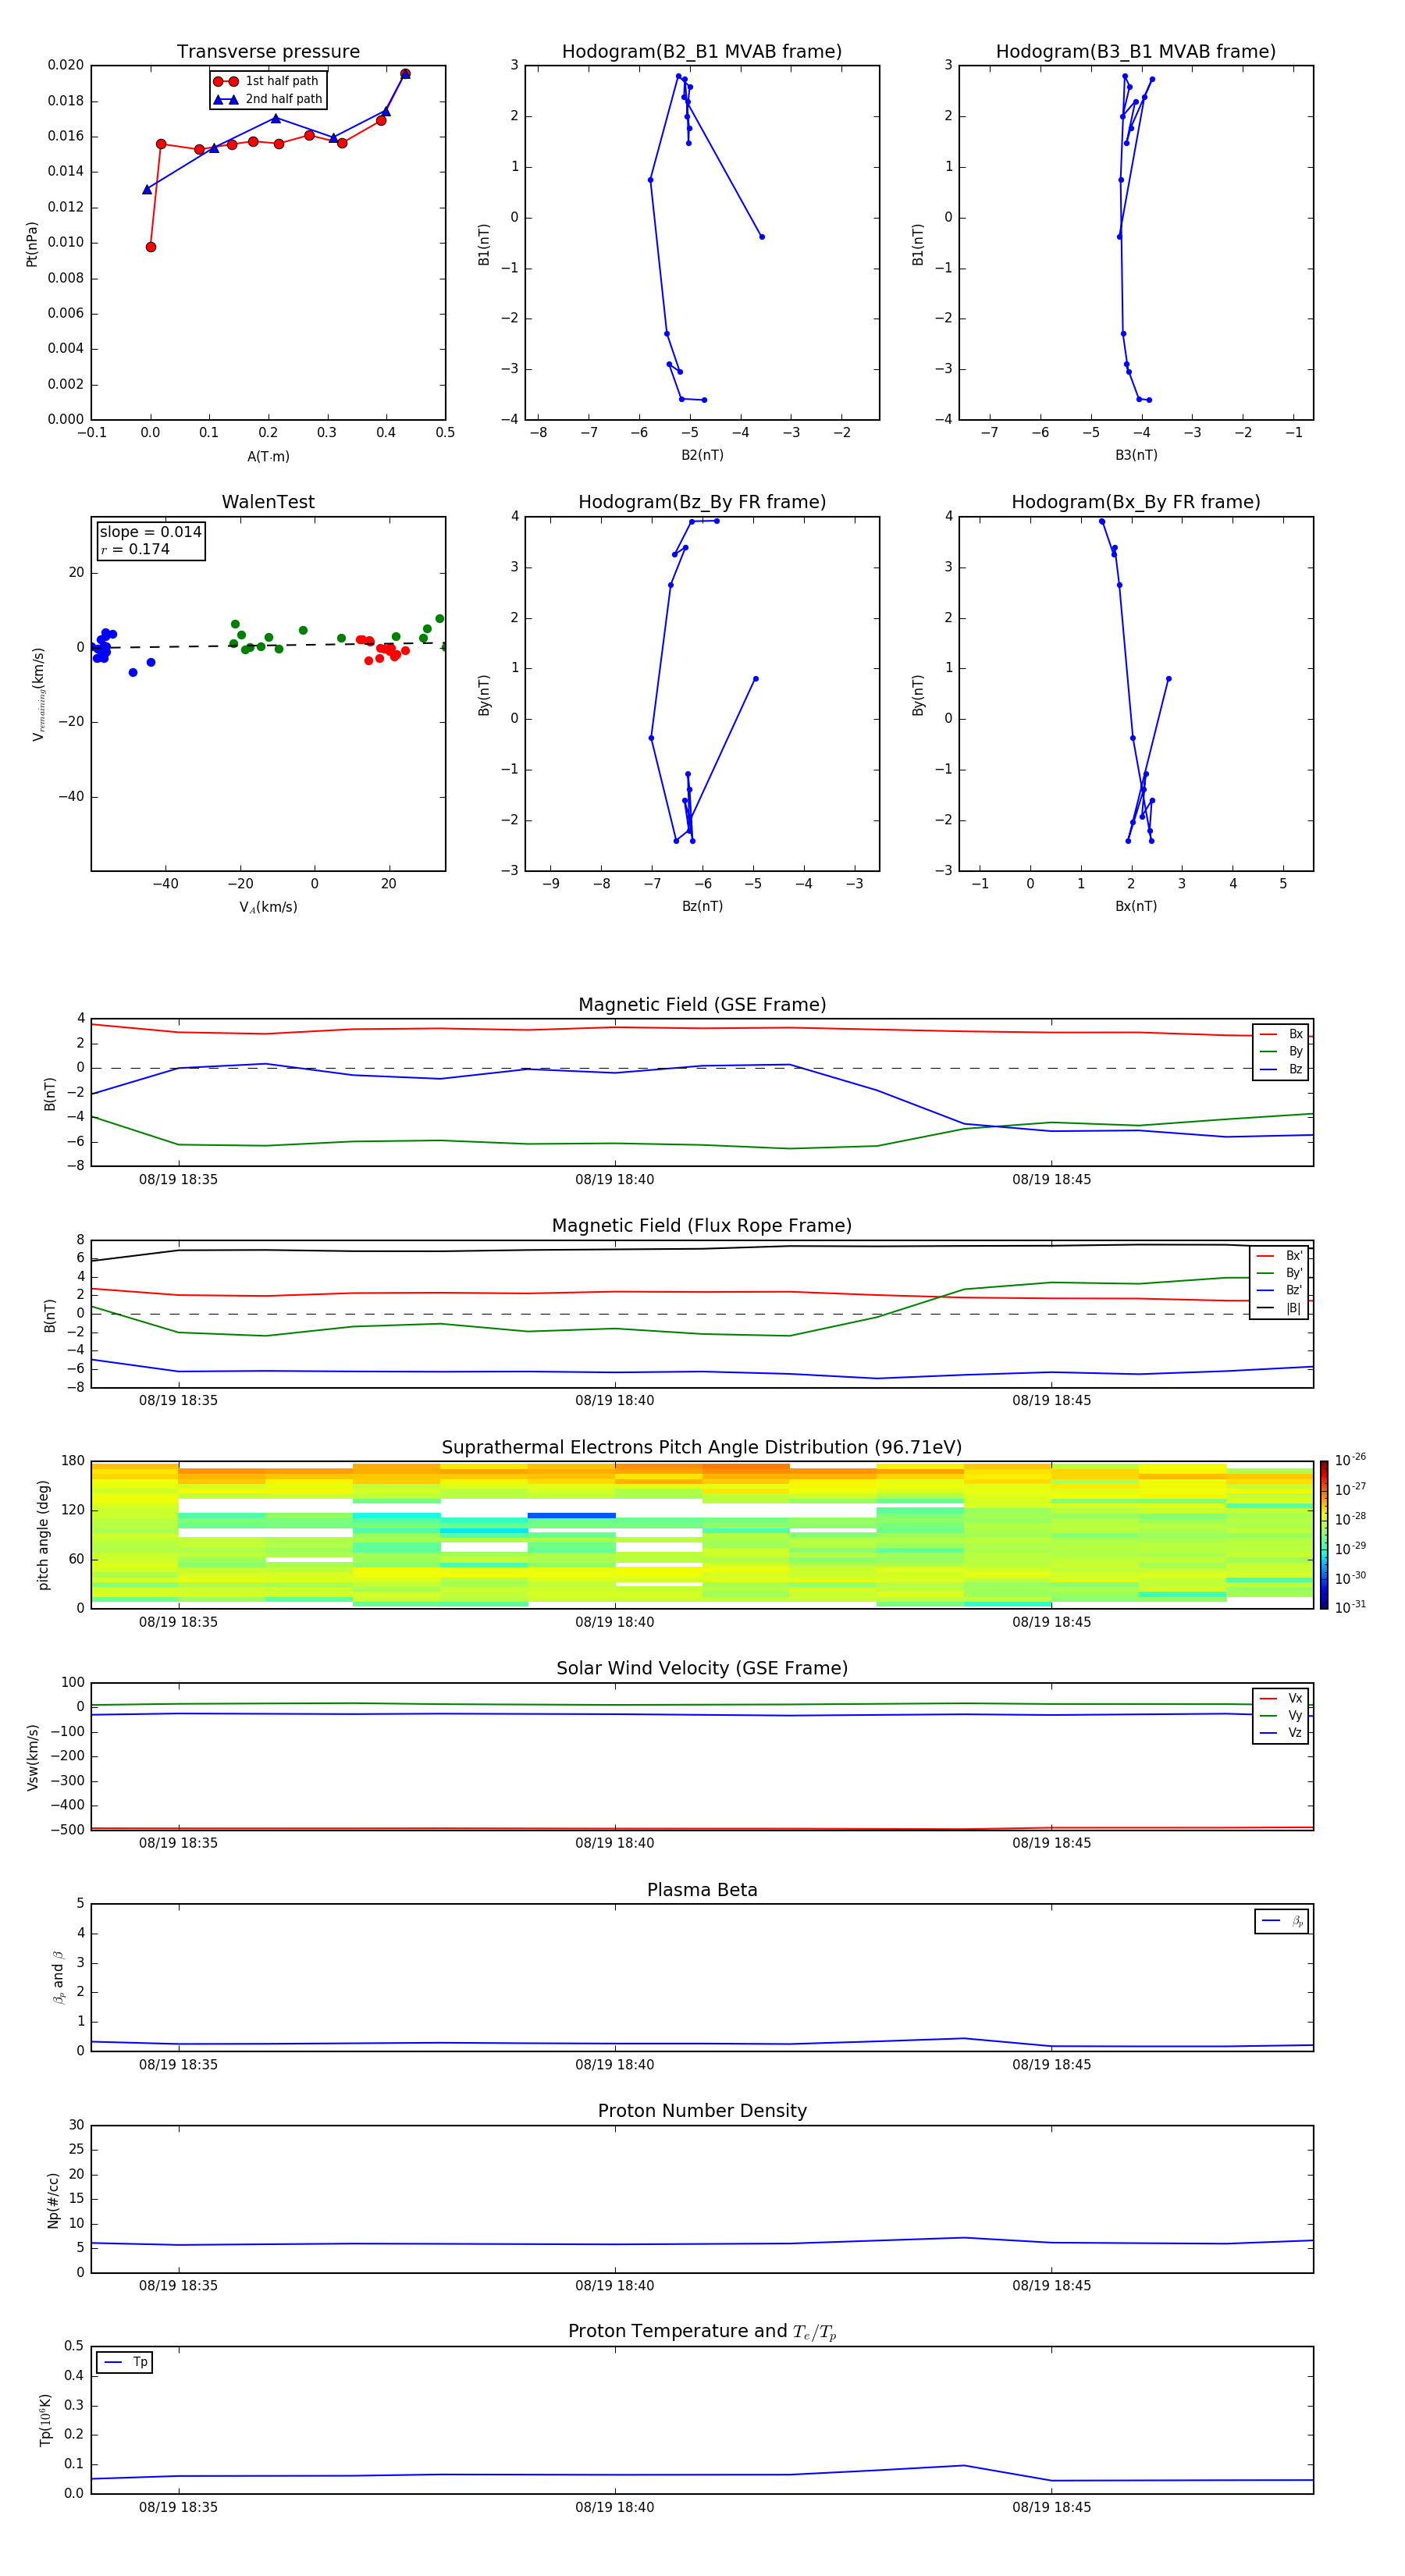
Task: Select the 'r = 0.174' annotation
Action: click(135, 549)
